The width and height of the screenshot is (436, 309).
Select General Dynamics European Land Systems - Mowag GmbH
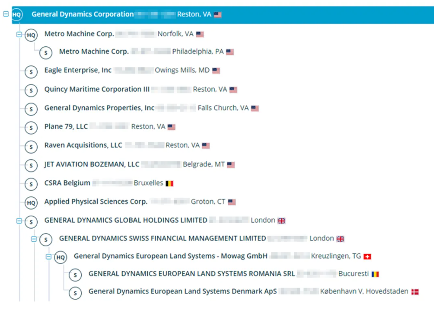171,256
